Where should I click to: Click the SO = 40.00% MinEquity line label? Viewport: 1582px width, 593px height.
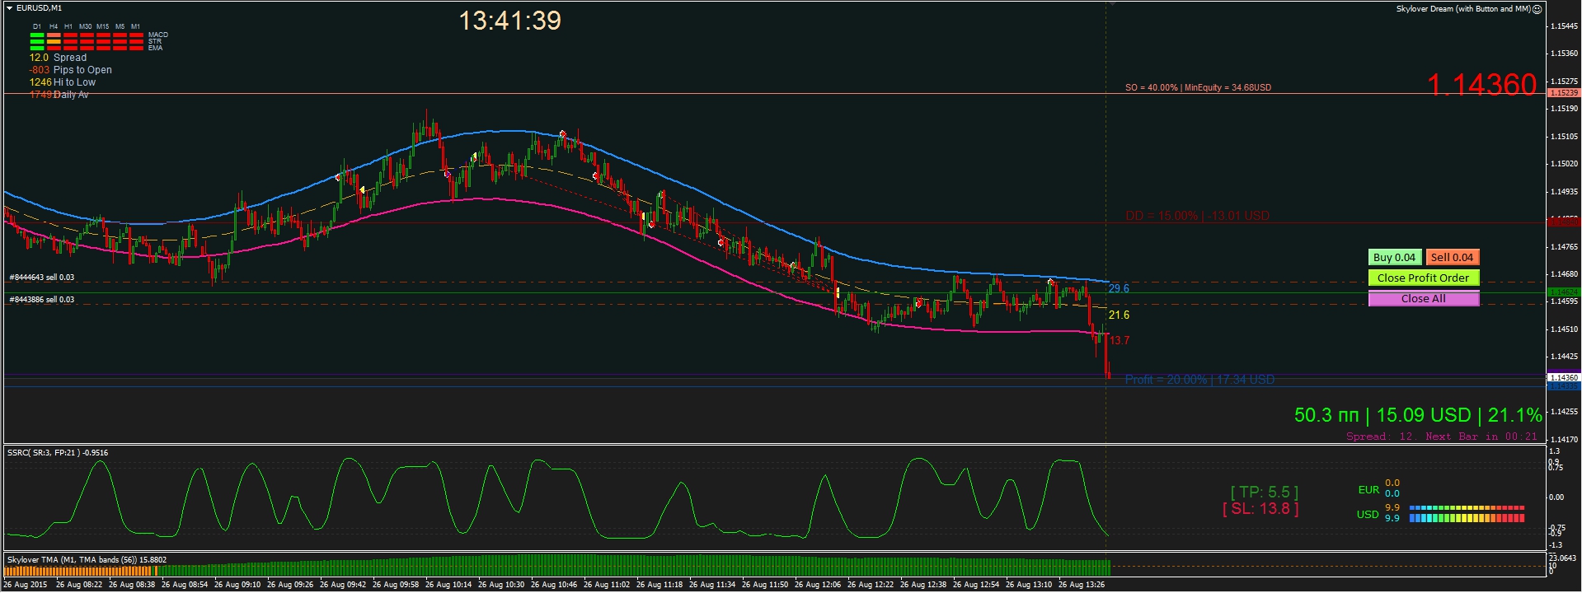click(1198, 87)
